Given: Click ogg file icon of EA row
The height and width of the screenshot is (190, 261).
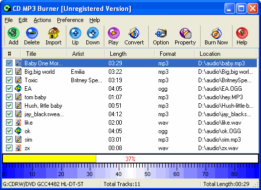Looking at the screenshot, I should (x=18, y=88).
